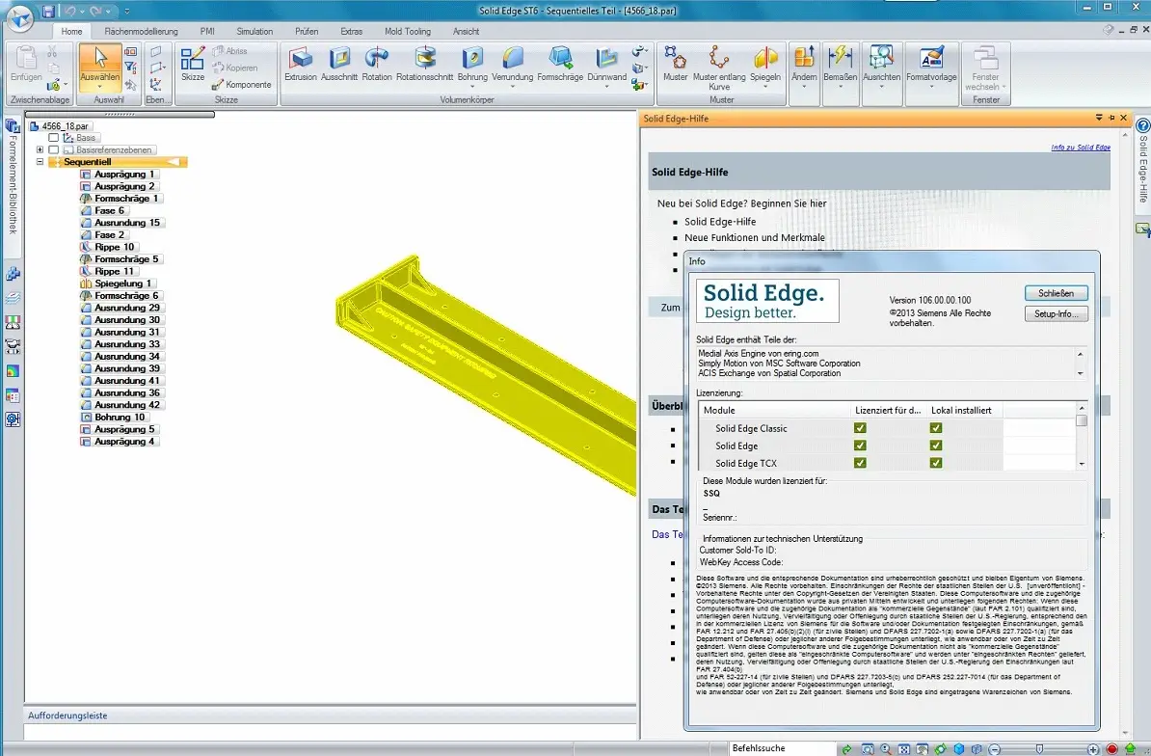1151x756 pixels.
Task: Select the Muster pattern tool
Action: point(676,65)
